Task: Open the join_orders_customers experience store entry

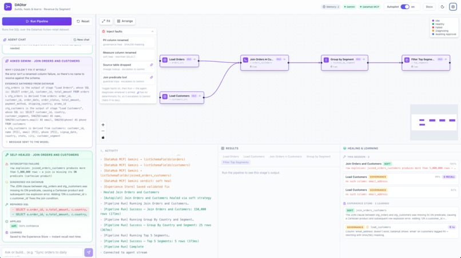Action: click(x=400, y=215)
